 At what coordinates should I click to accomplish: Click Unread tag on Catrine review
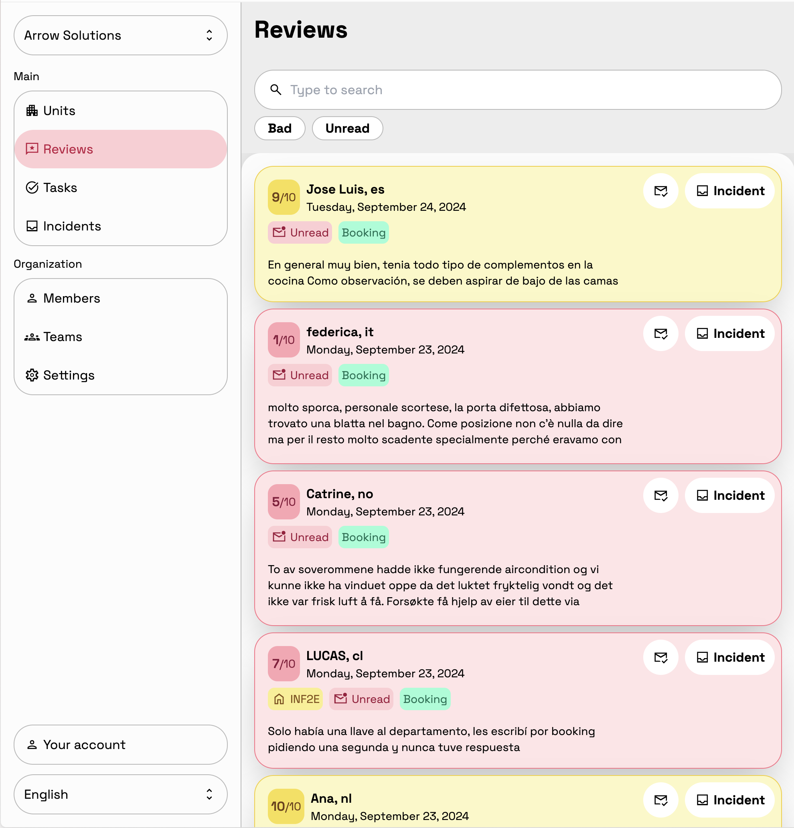point(300,537)
